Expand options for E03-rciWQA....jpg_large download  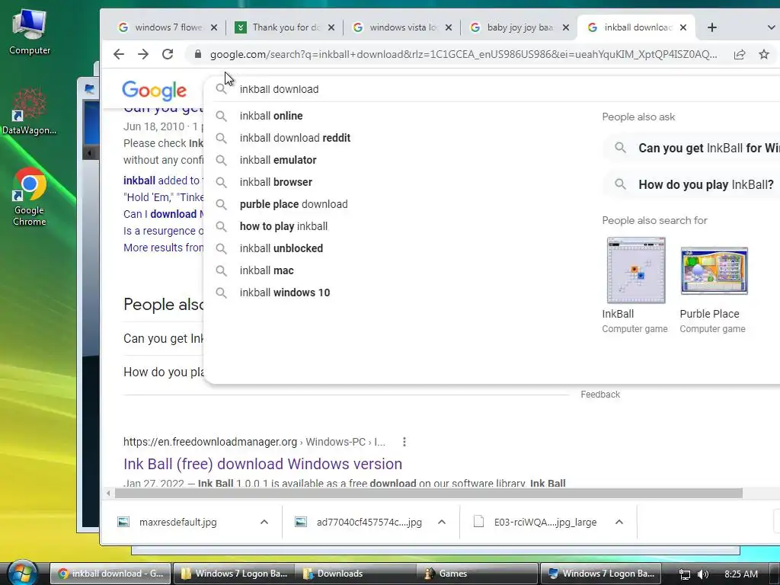click(x=619, y=522)
